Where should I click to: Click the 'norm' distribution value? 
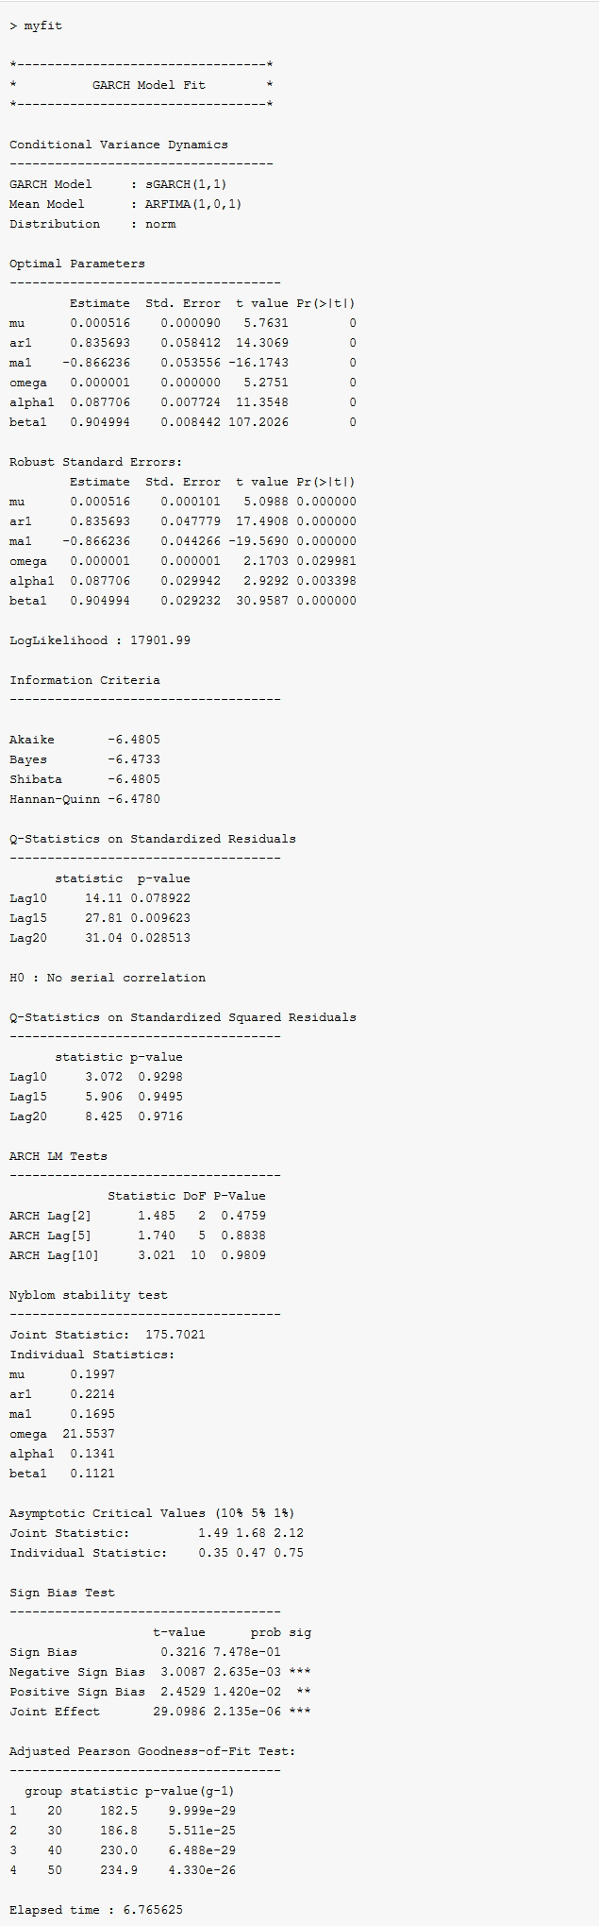click(160, 224)
